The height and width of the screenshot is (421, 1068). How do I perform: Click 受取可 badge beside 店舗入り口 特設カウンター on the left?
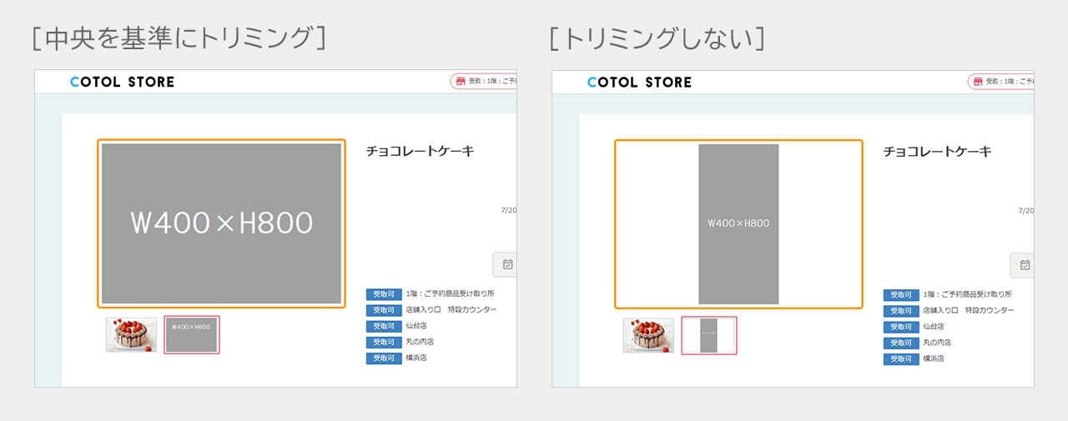click(384, 310)
